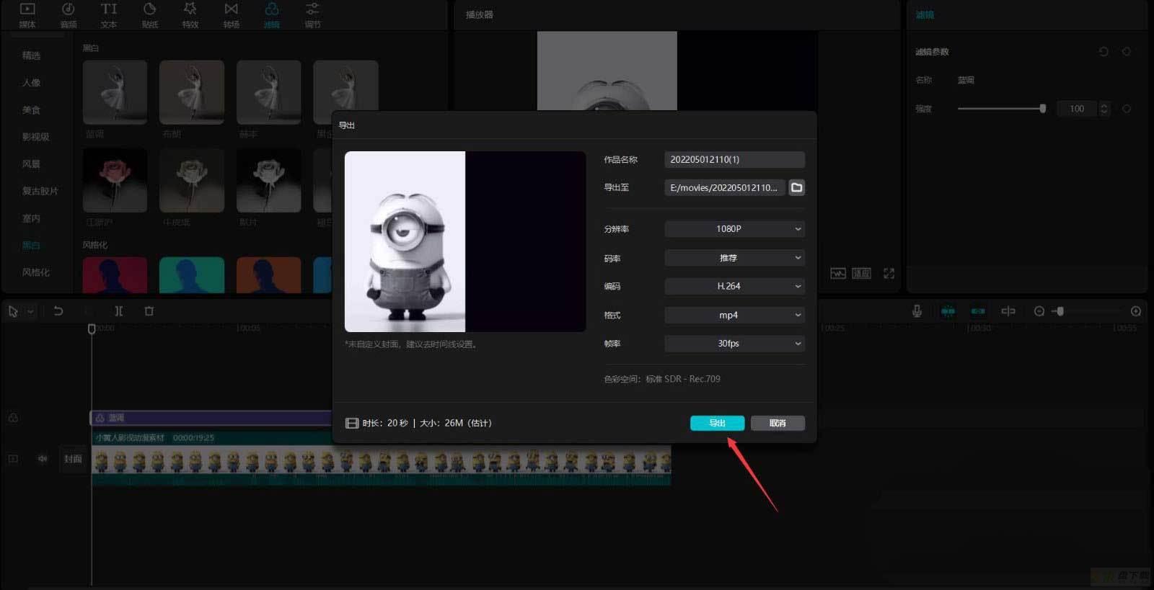Screen dimensions: 1154x590
Task: Open the 编码 dropdown showing H.264
Action: [x=734, y=286]
